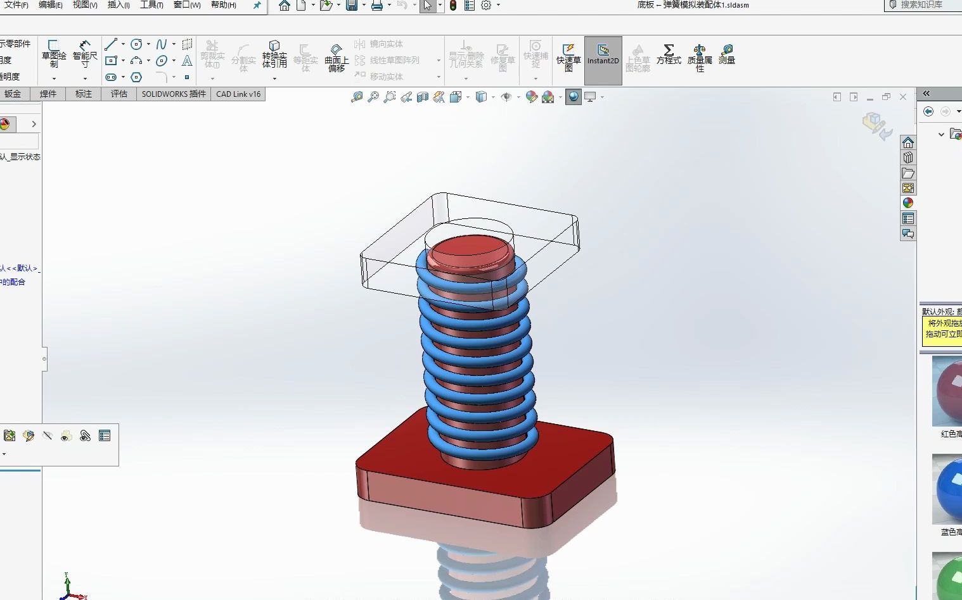The width and height of the screenshot is (962, 600).
Task: Select the corner Rectangle sketch tool
Action: point(111,61)
